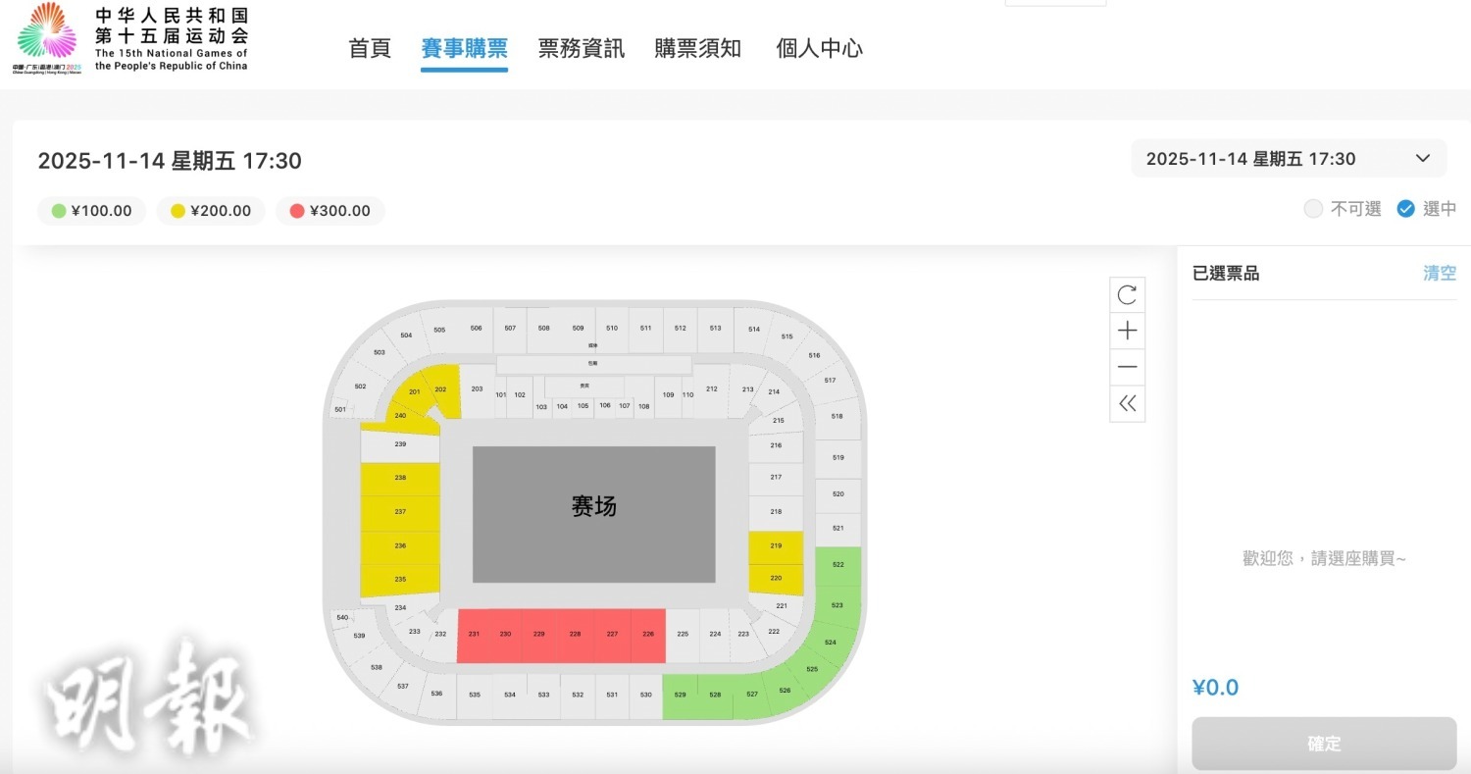The image size is (1471, 774).
Task: Click the map rotate/refresh icon
Action: point(1127,294)
